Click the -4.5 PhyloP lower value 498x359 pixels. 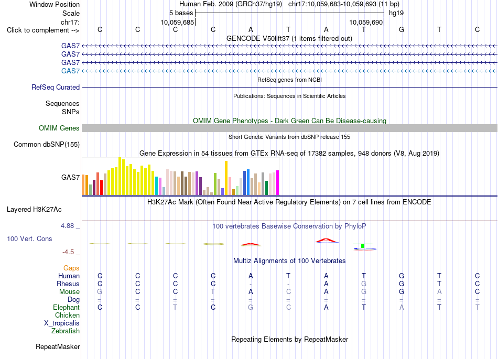[68, 252]
